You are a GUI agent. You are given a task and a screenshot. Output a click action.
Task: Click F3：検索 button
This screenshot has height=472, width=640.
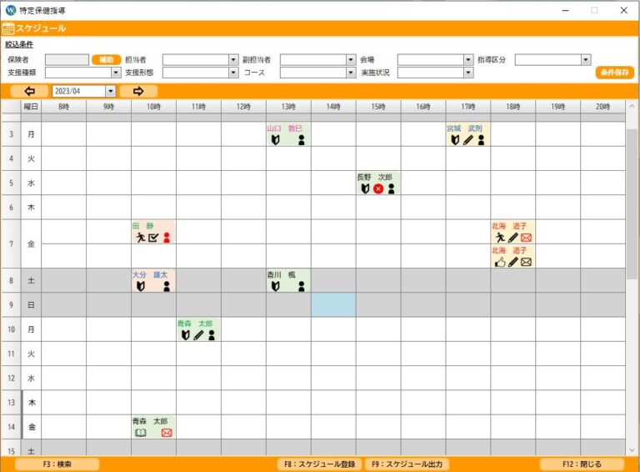pyautogui.click(x=57, y=464)
